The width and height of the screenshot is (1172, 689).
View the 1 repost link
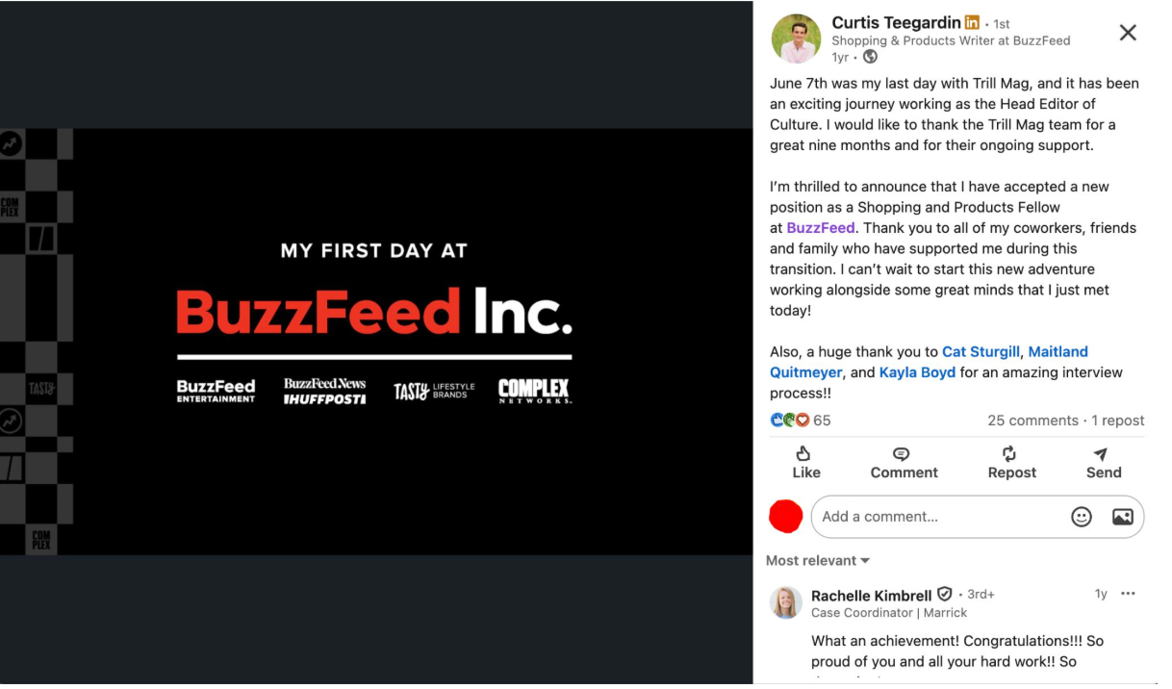[x=1118, y=421]
